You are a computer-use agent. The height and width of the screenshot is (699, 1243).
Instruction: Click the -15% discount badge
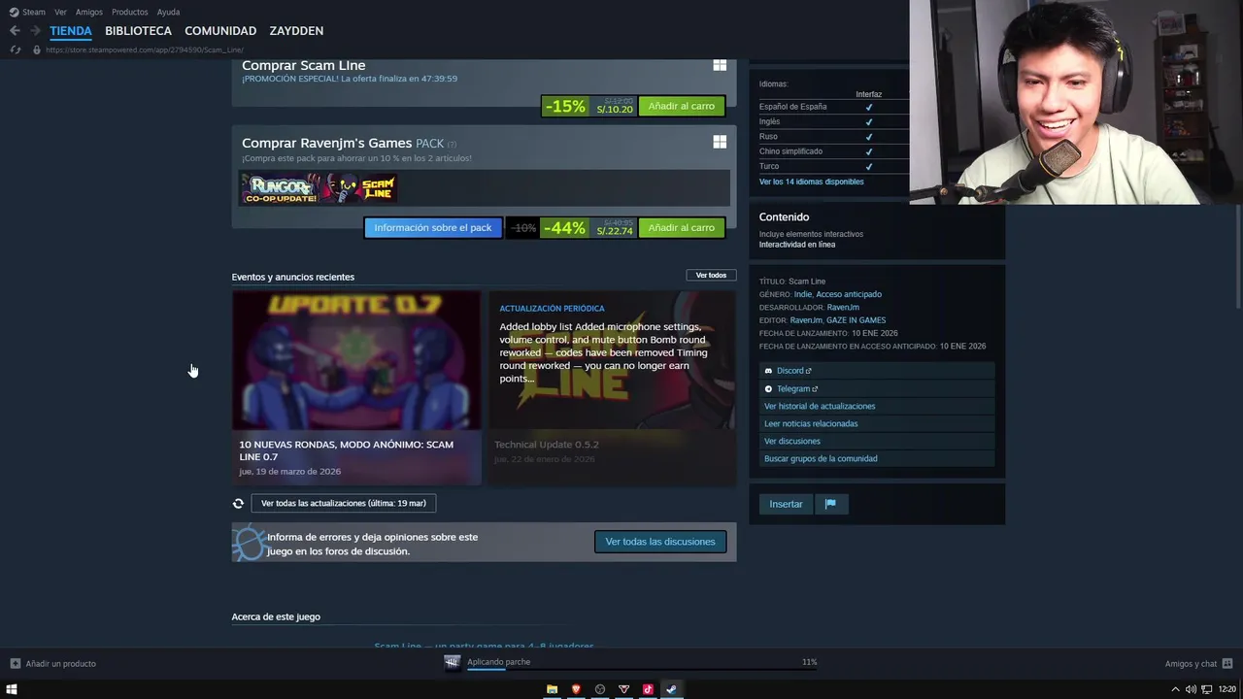point(565,106)
